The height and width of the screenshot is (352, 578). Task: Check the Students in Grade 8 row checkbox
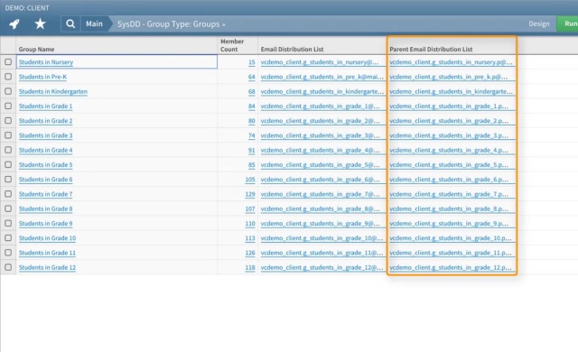(8, 208)
